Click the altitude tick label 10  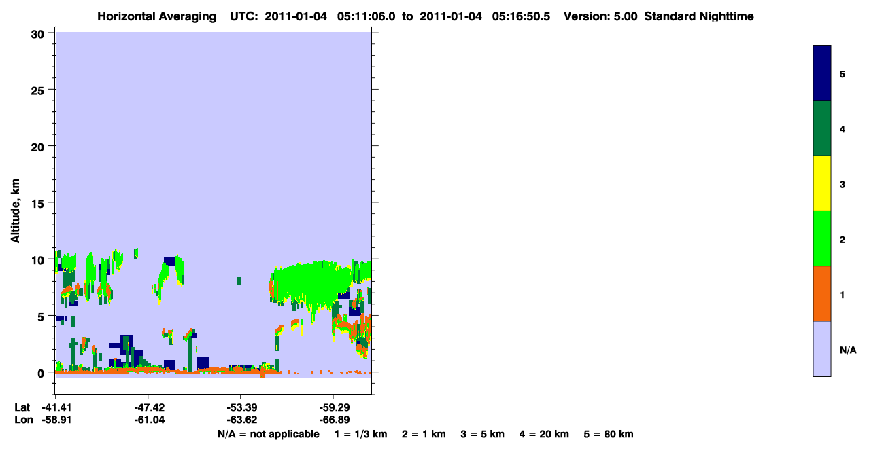[x=39, y=259]
